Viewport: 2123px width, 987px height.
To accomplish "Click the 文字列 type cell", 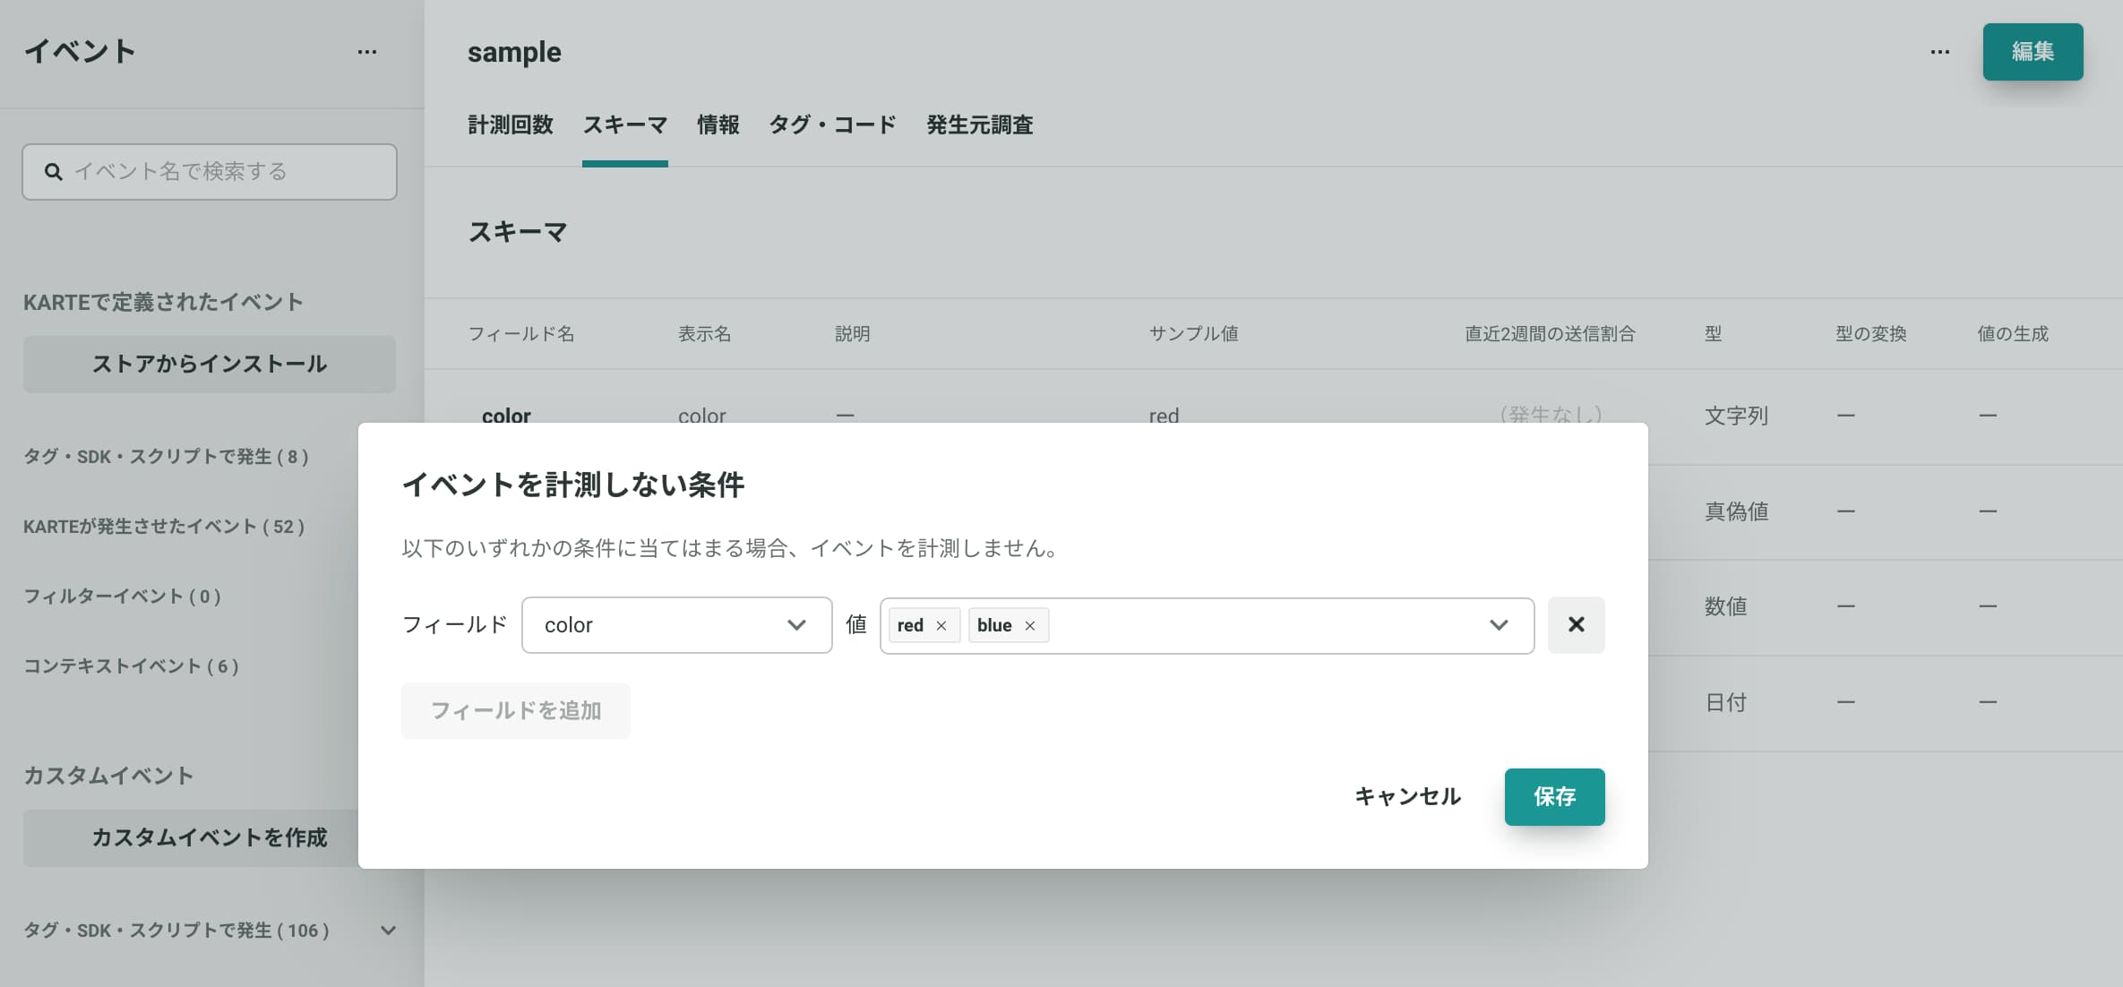I will coord(1736,416).
